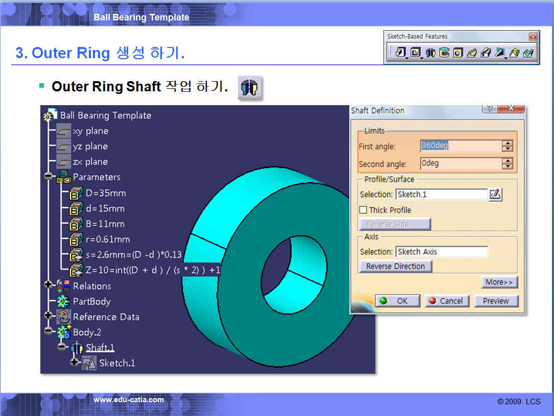This screenshot has height=416, width=554.
Task: Click the Axis Selection input field
Action: point(442,252)
